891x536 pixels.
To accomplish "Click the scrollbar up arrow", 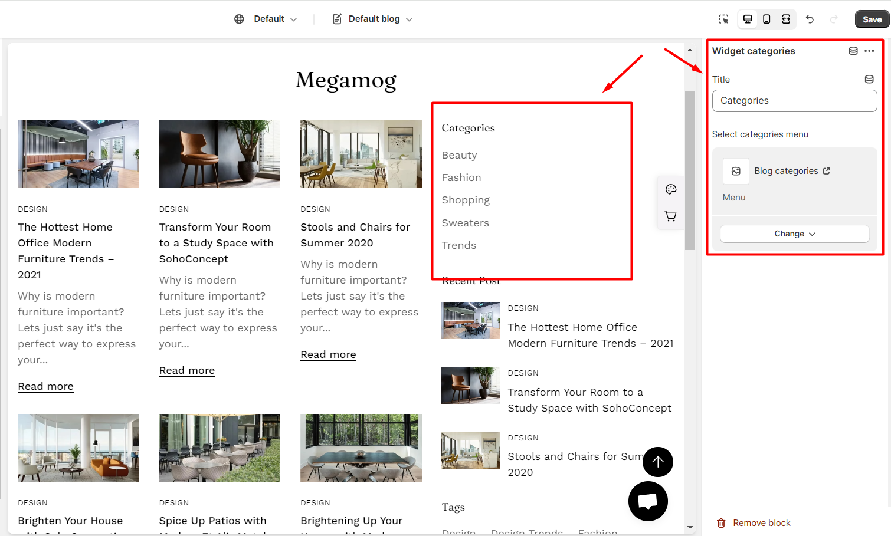I will [690, 51].
